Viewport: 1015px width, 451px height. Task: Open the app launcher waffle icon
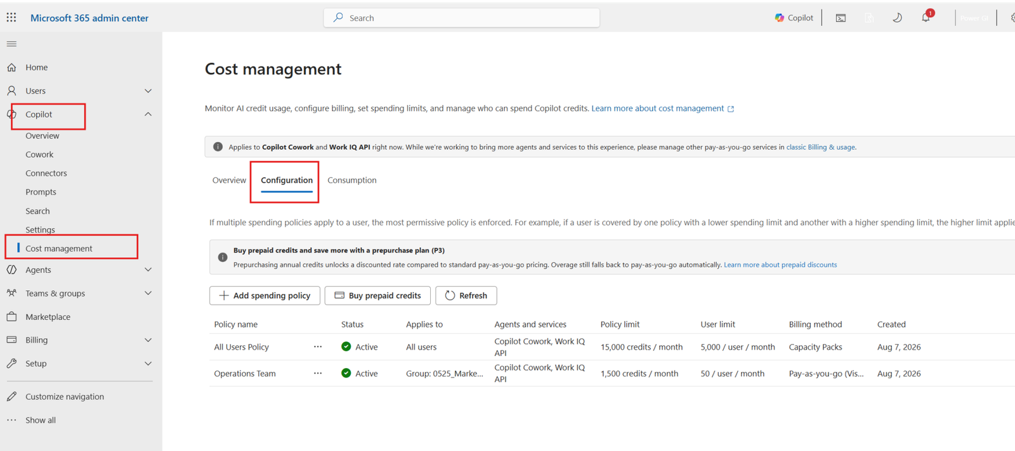(x=11, y=17)
